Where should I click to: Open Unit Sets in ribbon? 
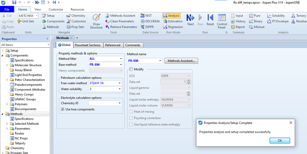click(26, 21)
